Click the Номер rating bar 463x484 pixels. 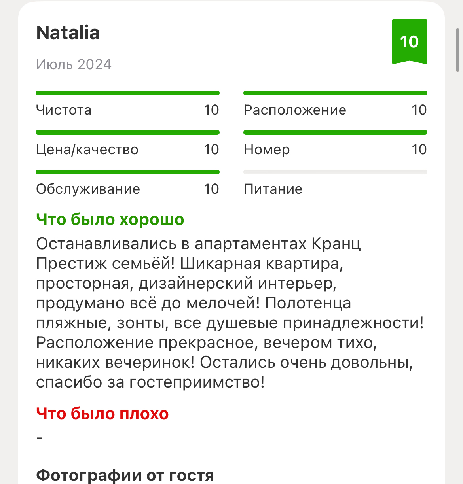(x=335, y=132)
